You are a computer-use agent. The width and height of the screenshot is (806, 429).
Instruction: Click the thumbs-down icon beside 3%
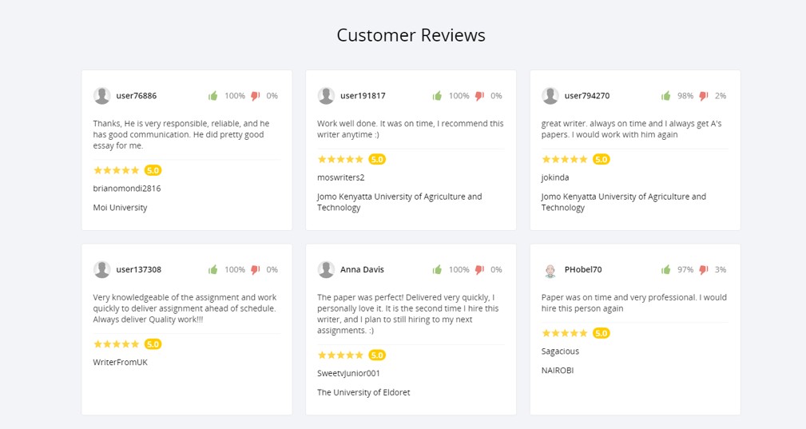click(x=704, y=269)
